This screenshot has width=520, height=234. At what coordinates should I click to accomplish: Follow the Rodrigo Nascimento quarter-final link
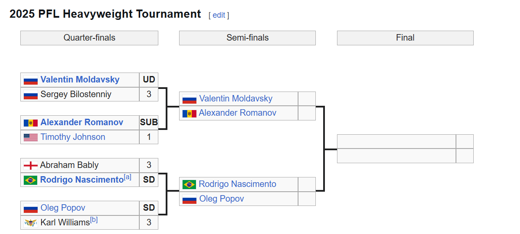point(82,180)
